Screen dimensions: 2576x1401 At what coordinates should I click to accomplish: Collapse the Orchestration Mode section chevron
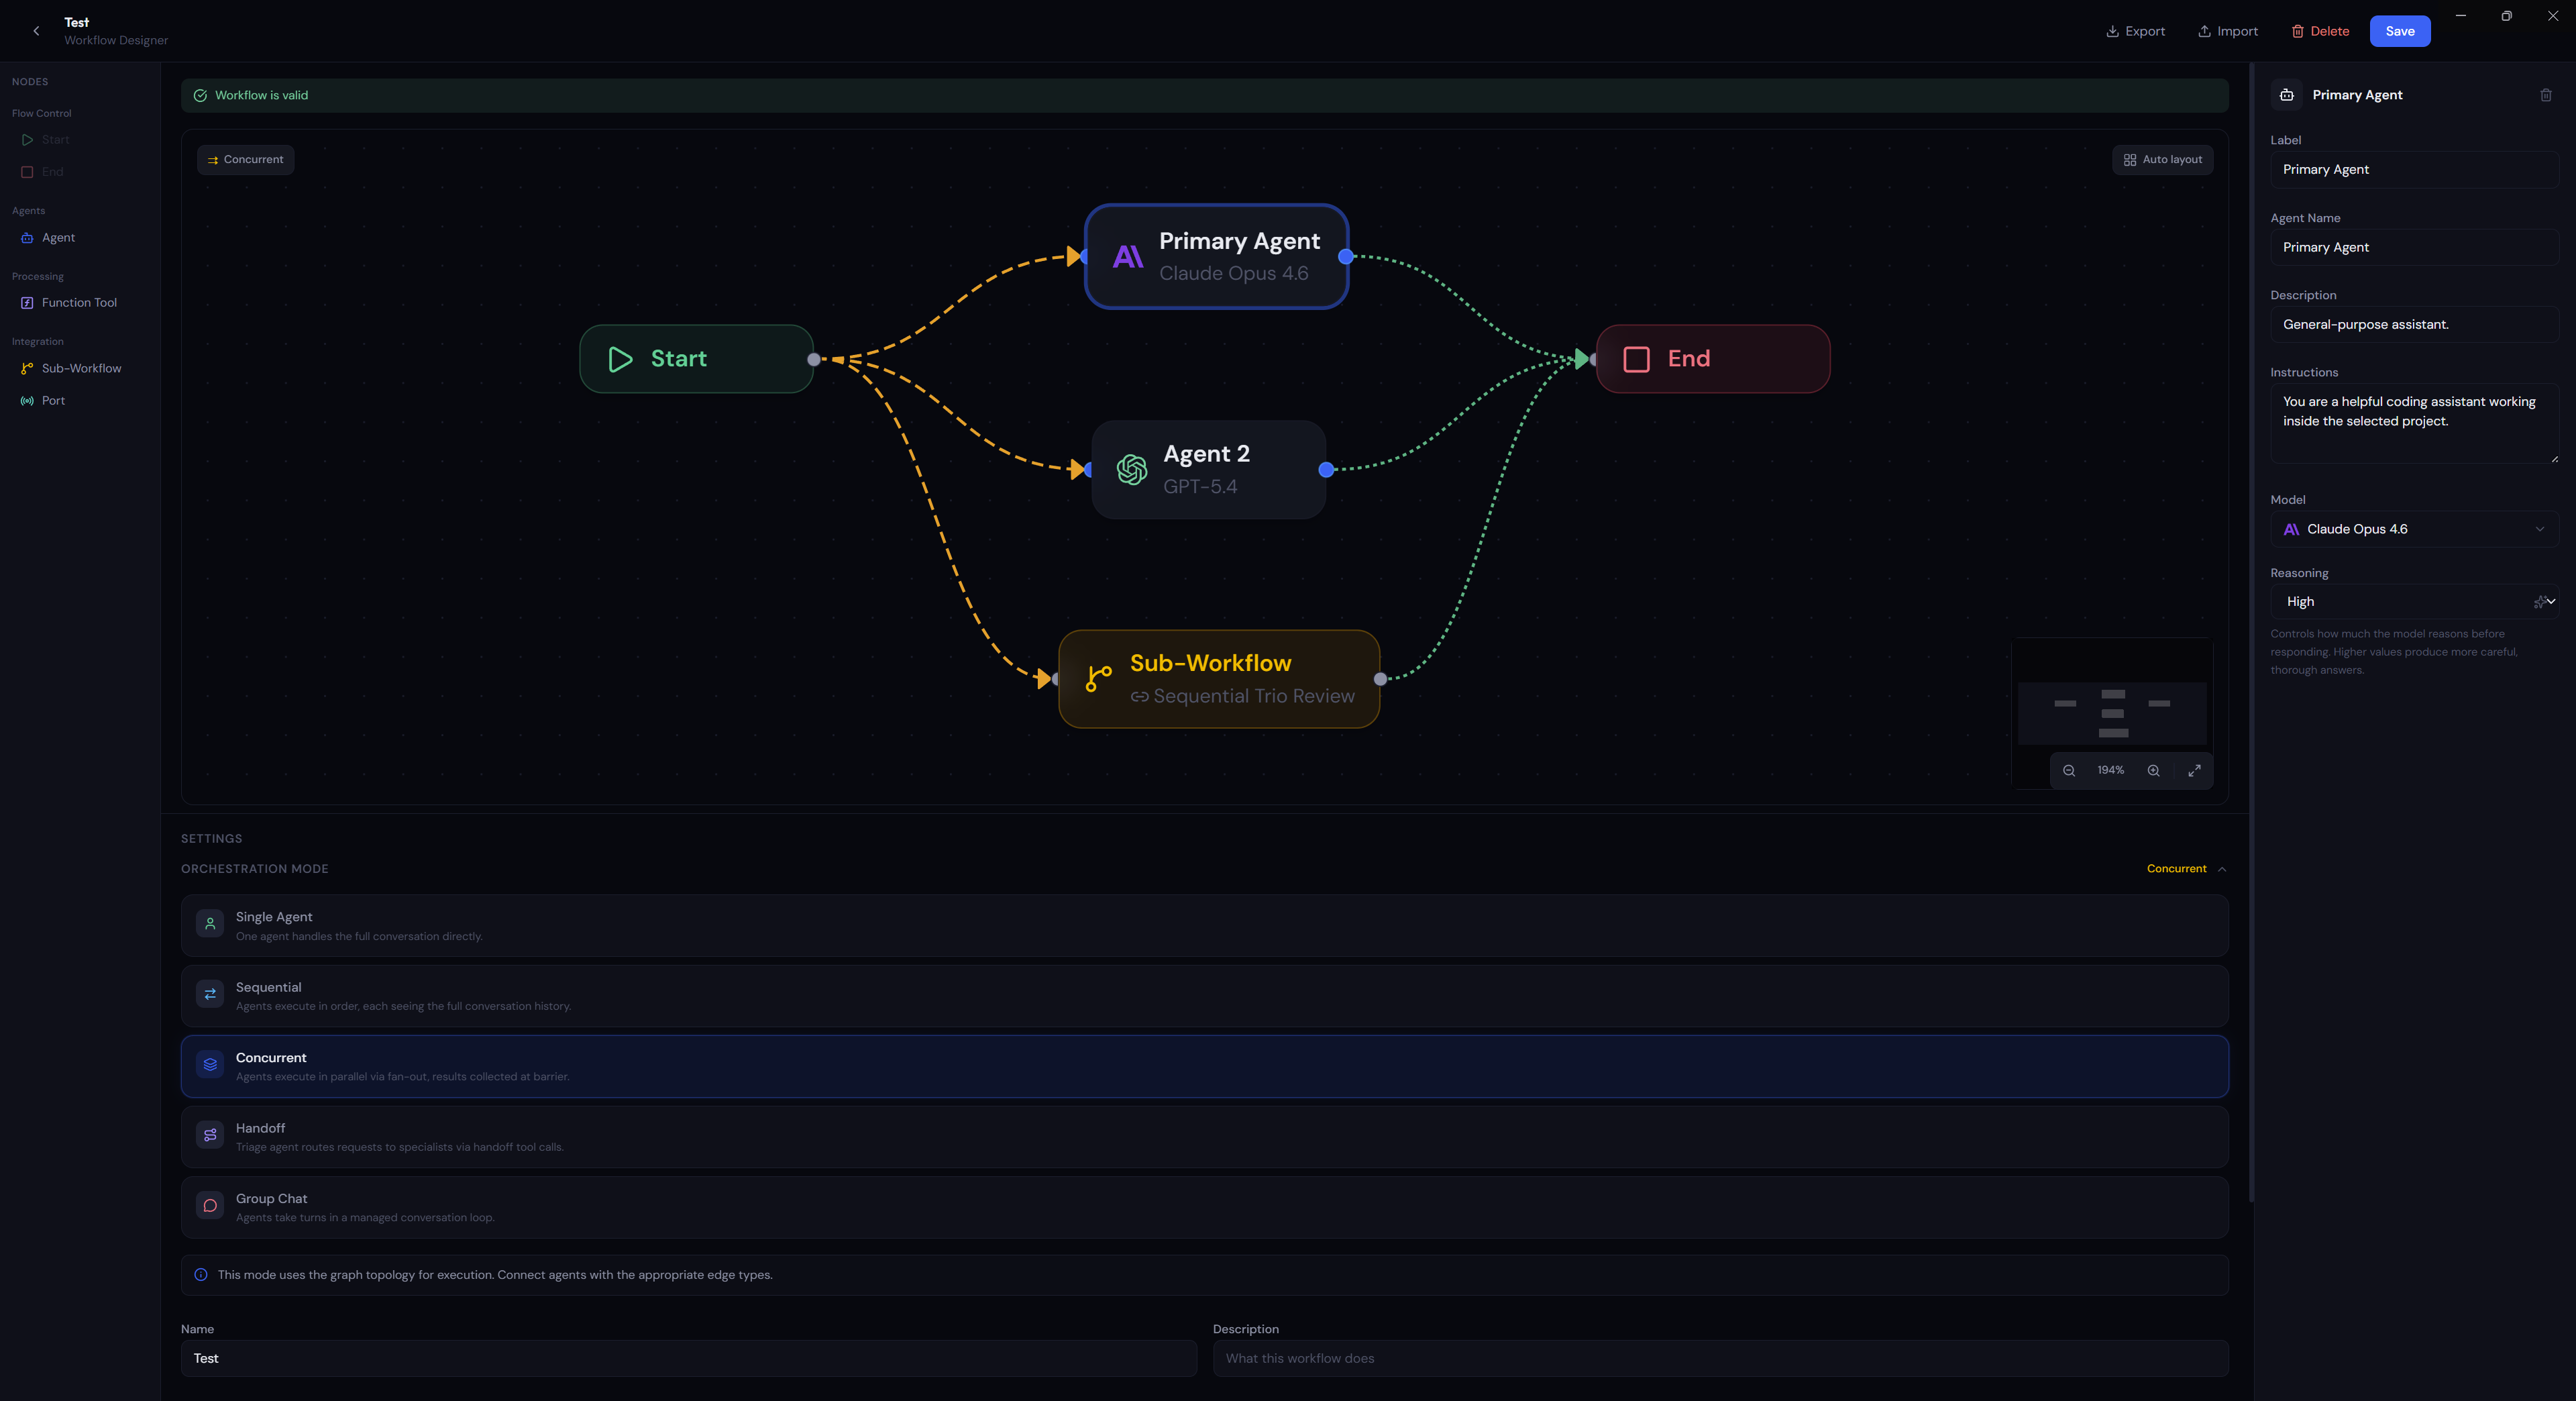pos(2222,869)
